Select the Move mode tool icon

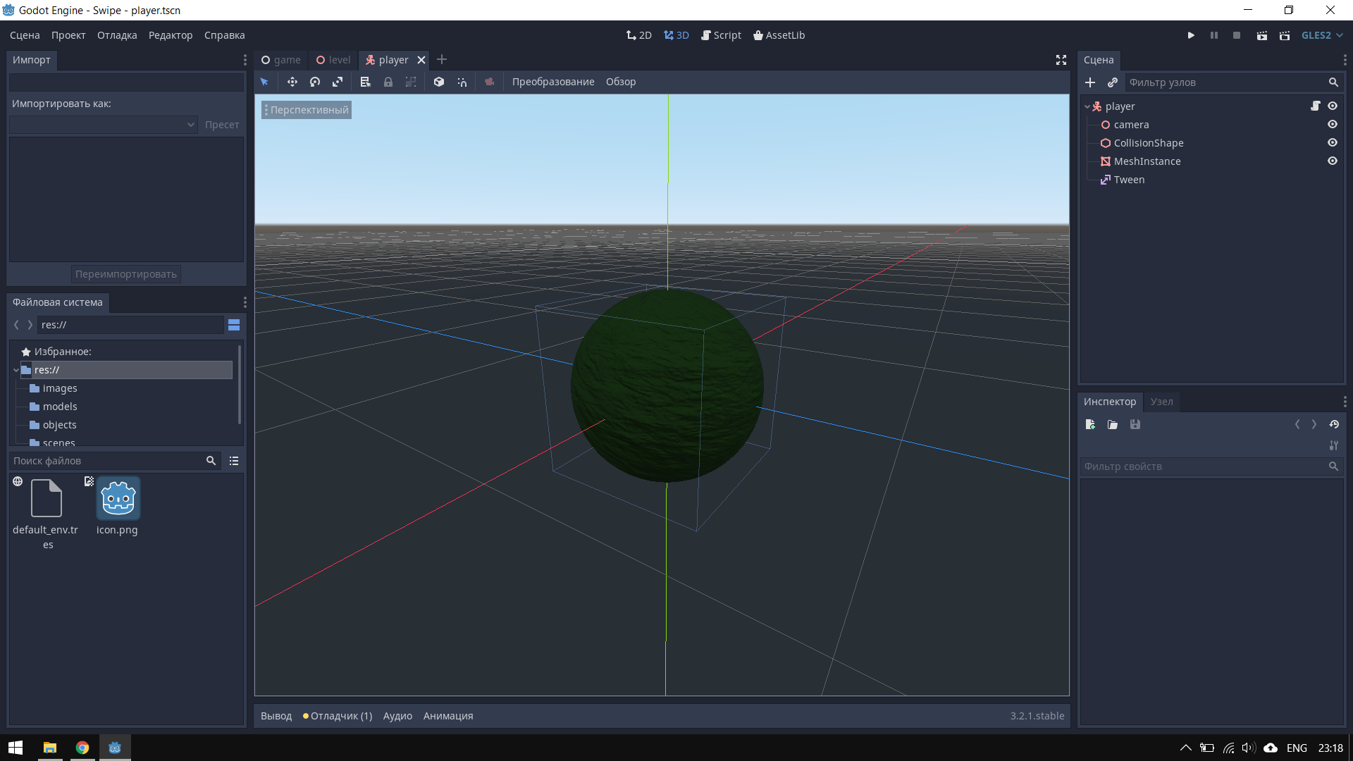click(x=292, y=82)
